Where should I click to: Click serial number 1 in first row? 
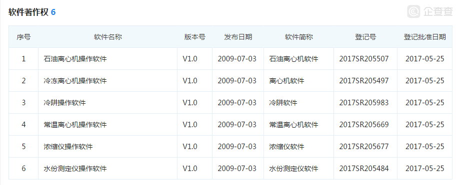click(x=23, y=59)
